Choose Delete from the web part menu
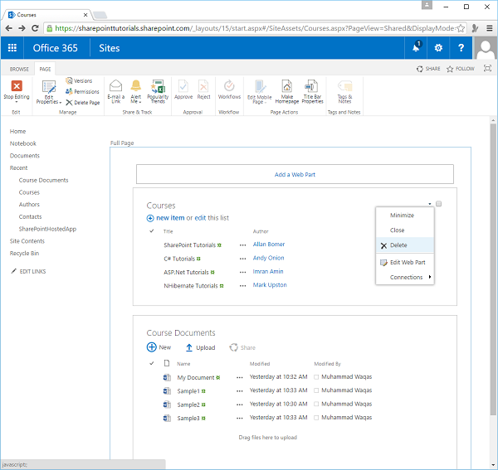The image size is (498, 470). [x=398, y=245]
